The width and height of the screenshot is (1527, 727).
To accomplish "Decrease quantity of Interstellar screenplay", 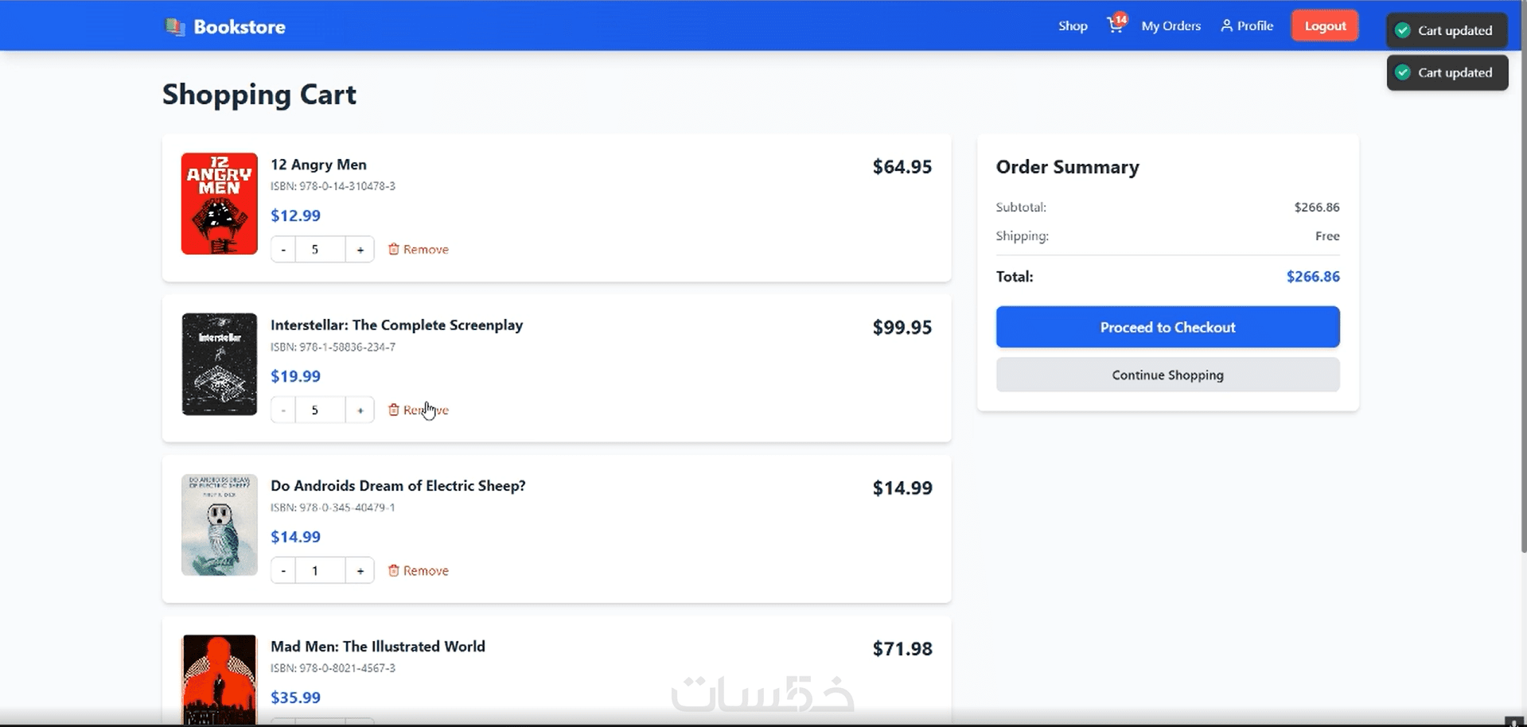I will (283, 410).
